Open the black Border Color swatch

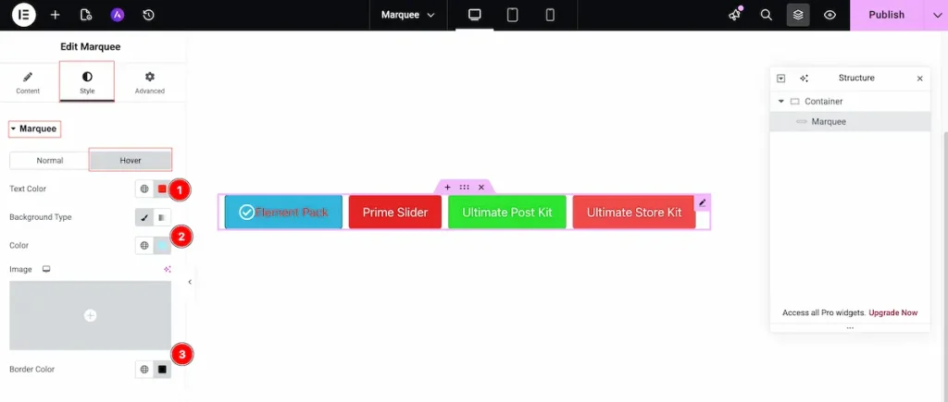(x=162, y=370)
